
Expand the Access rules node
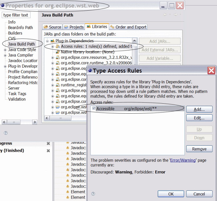(52, 47)
